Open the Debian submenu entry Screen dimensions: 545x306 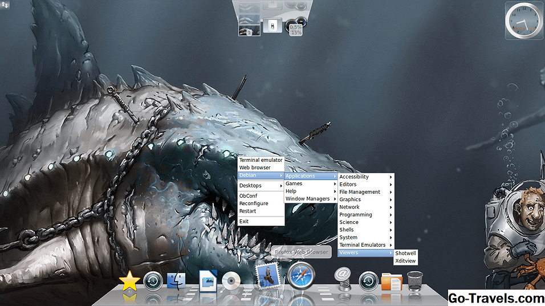(x=261, y=176)
